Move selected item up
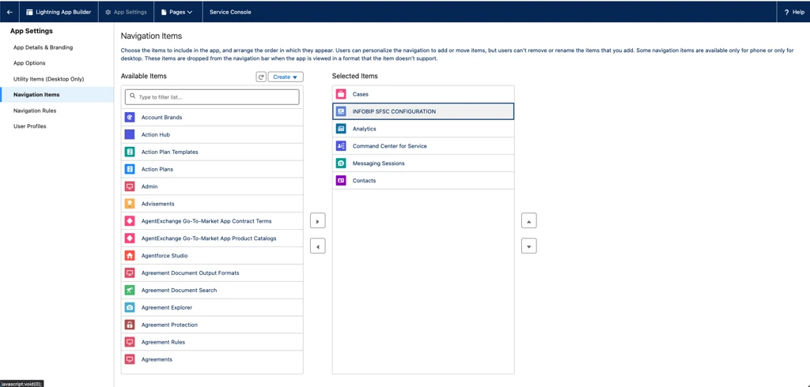 pyautogui.click(x=529, y=221)
